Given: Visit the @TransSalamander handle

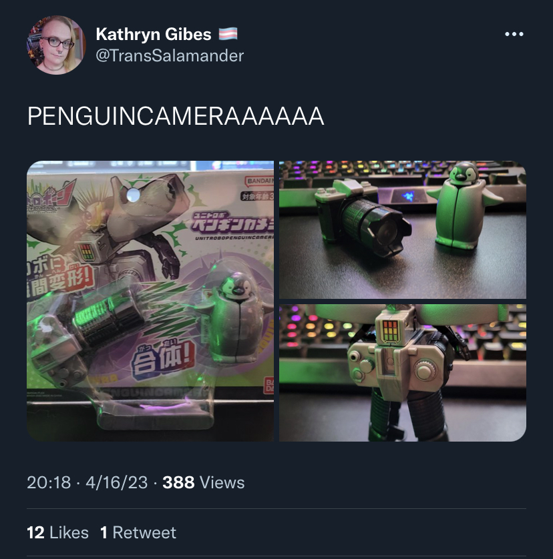Looking at the screenshot, I should coord(170,55).
